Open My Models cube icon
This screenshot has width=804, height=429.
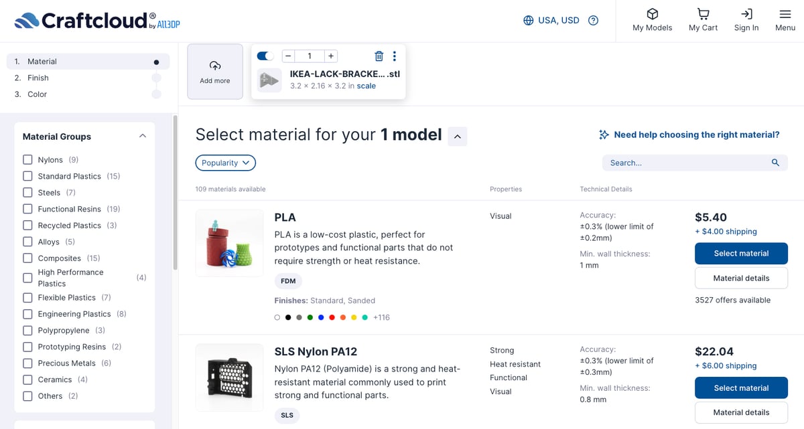pyautogui.click(x=652, y=14)
